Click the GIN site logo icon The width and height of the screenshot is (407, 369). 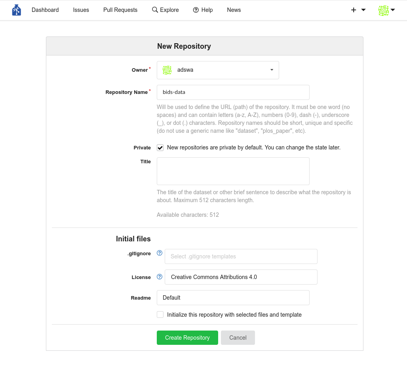pyautogui.click(x=16, y=10)
